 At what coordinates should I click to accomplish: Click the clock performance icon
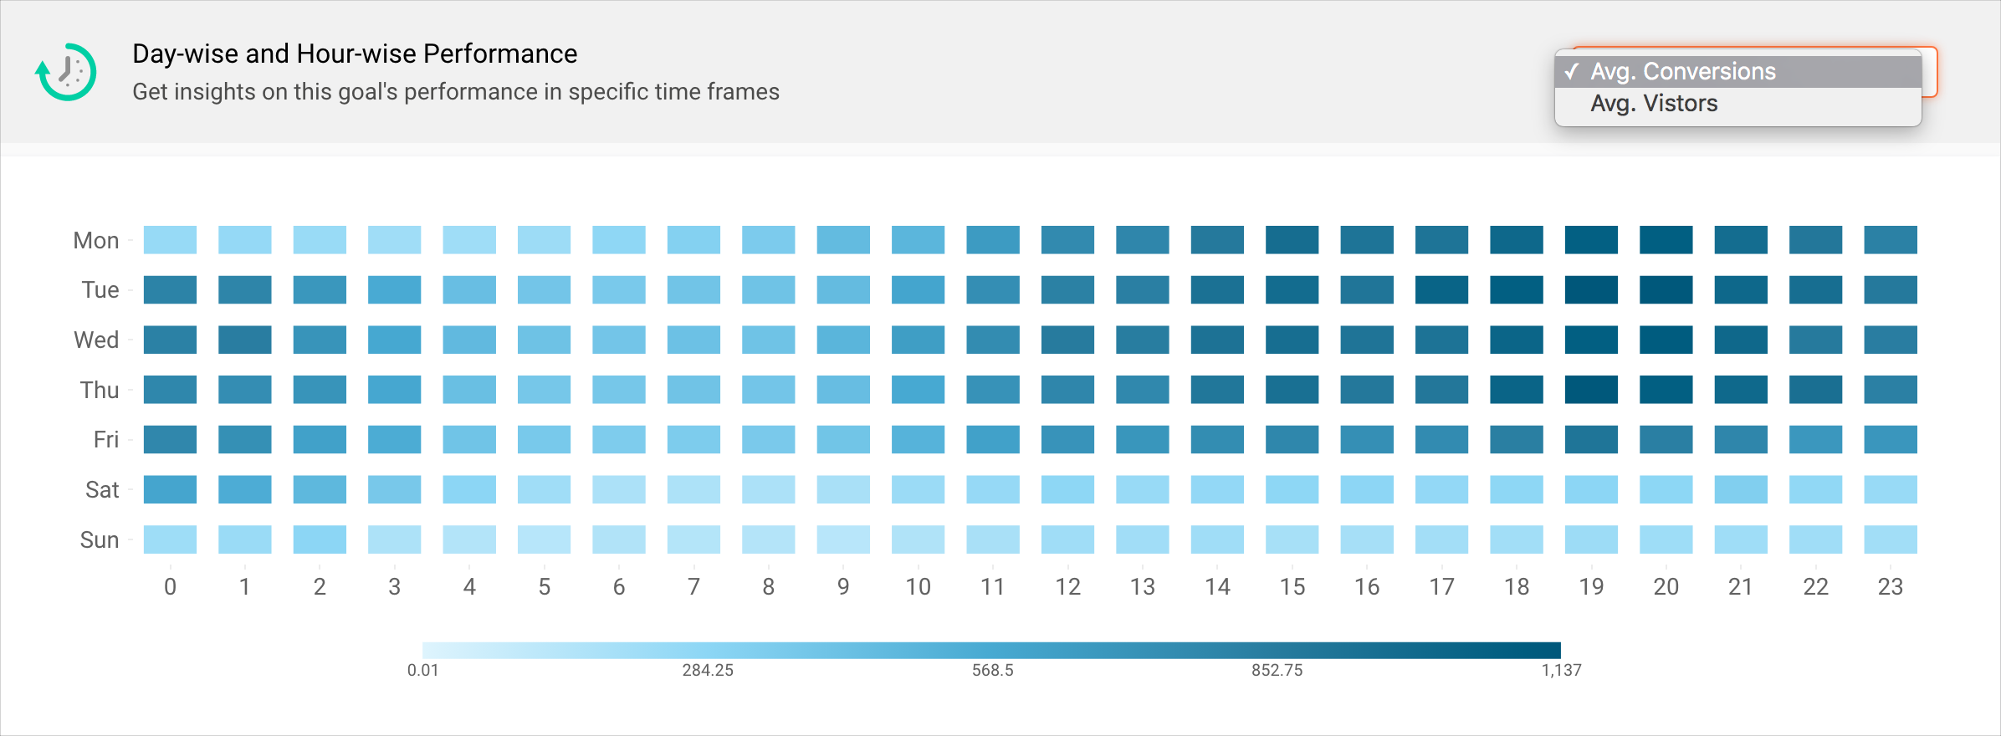66,72
